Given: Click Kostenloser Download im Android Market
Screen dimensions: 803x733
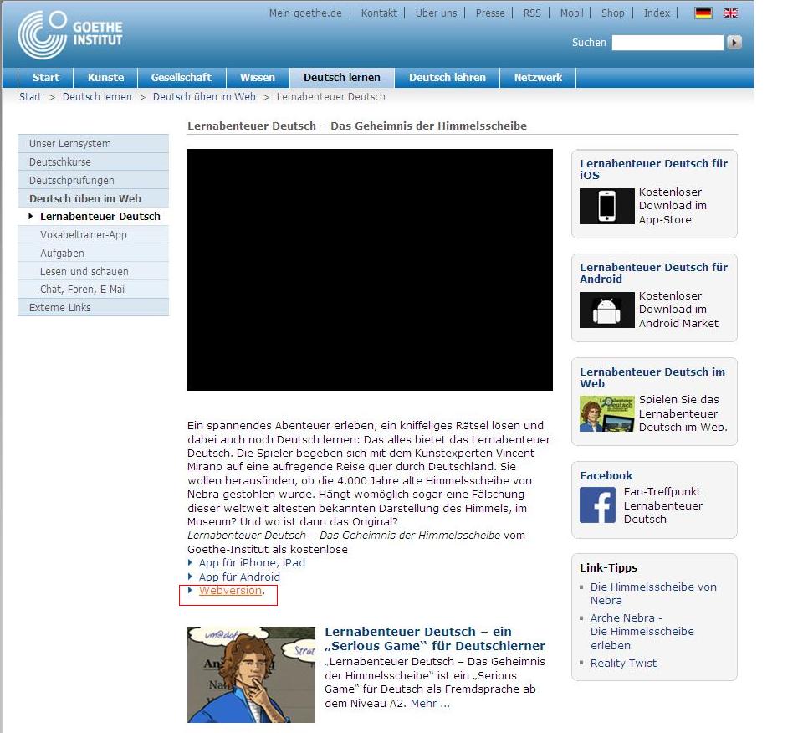Looking at the screenshot, I should (x=678, y=310).
